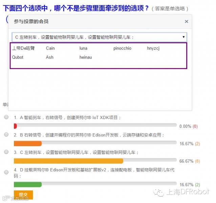This screenshot has width=216, height=203.
Task: Click the orange 提交 submit button
Action: tap(23, 195)
